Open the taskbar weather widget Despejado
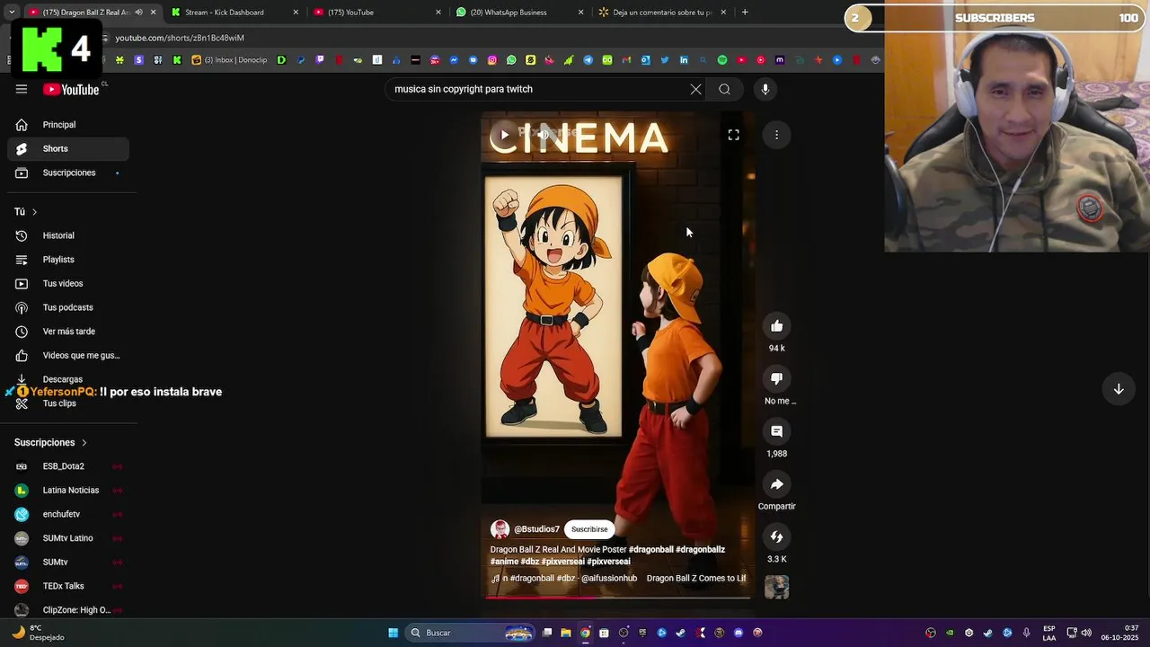This screenshot has height=647, width=1150. (x=38, y=633)
